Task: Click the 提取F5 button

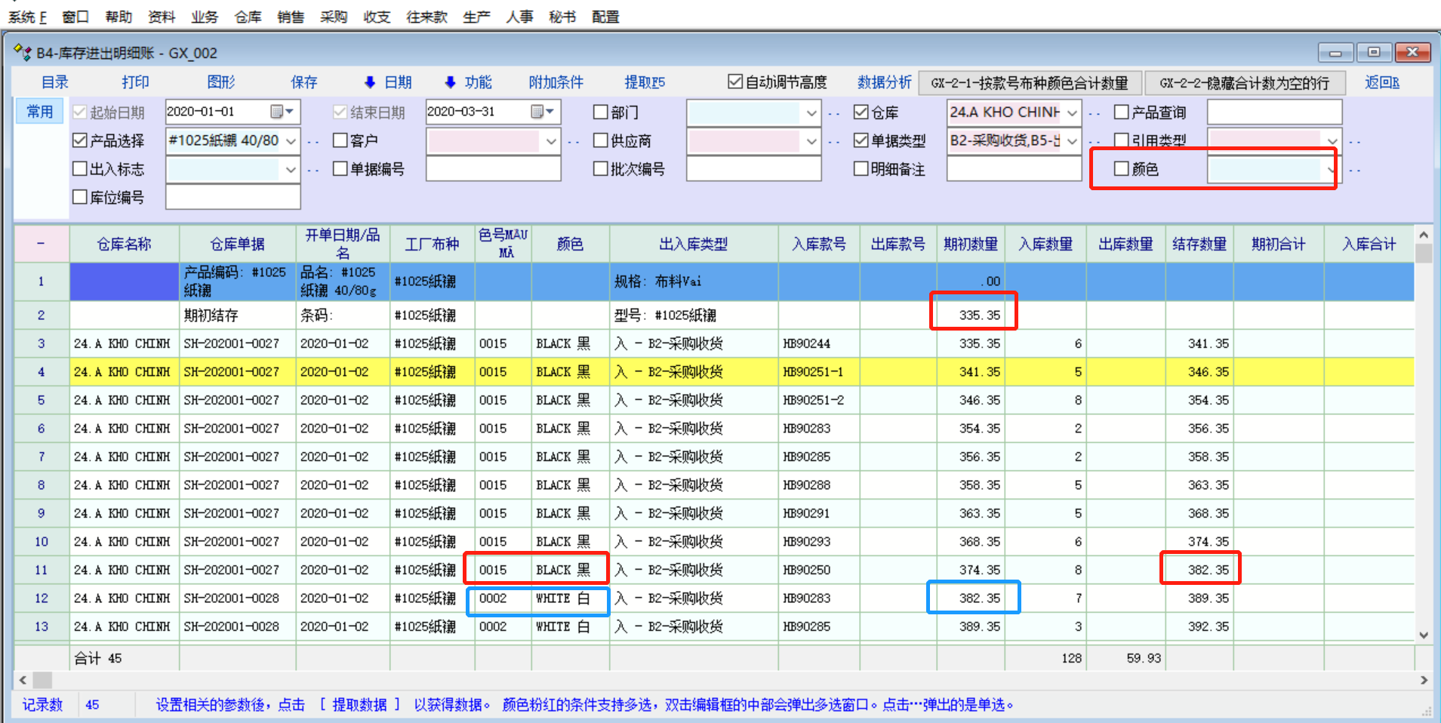Action: [645, 82]
